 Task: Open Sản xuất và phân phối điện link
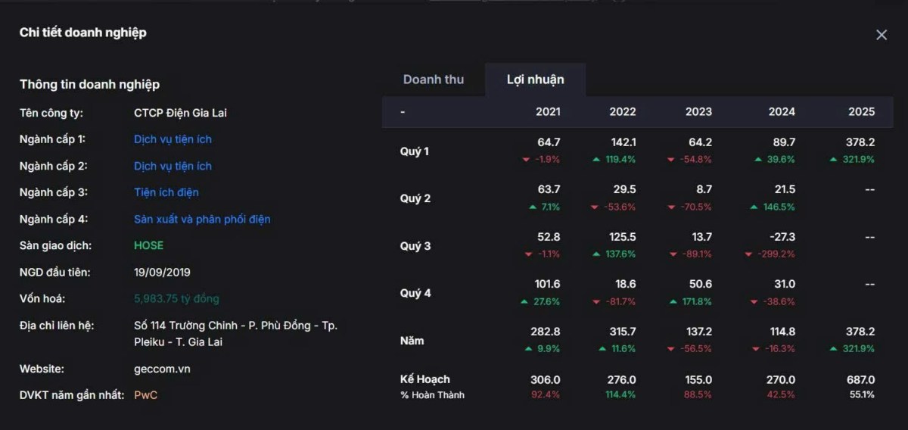coord(202,219)
